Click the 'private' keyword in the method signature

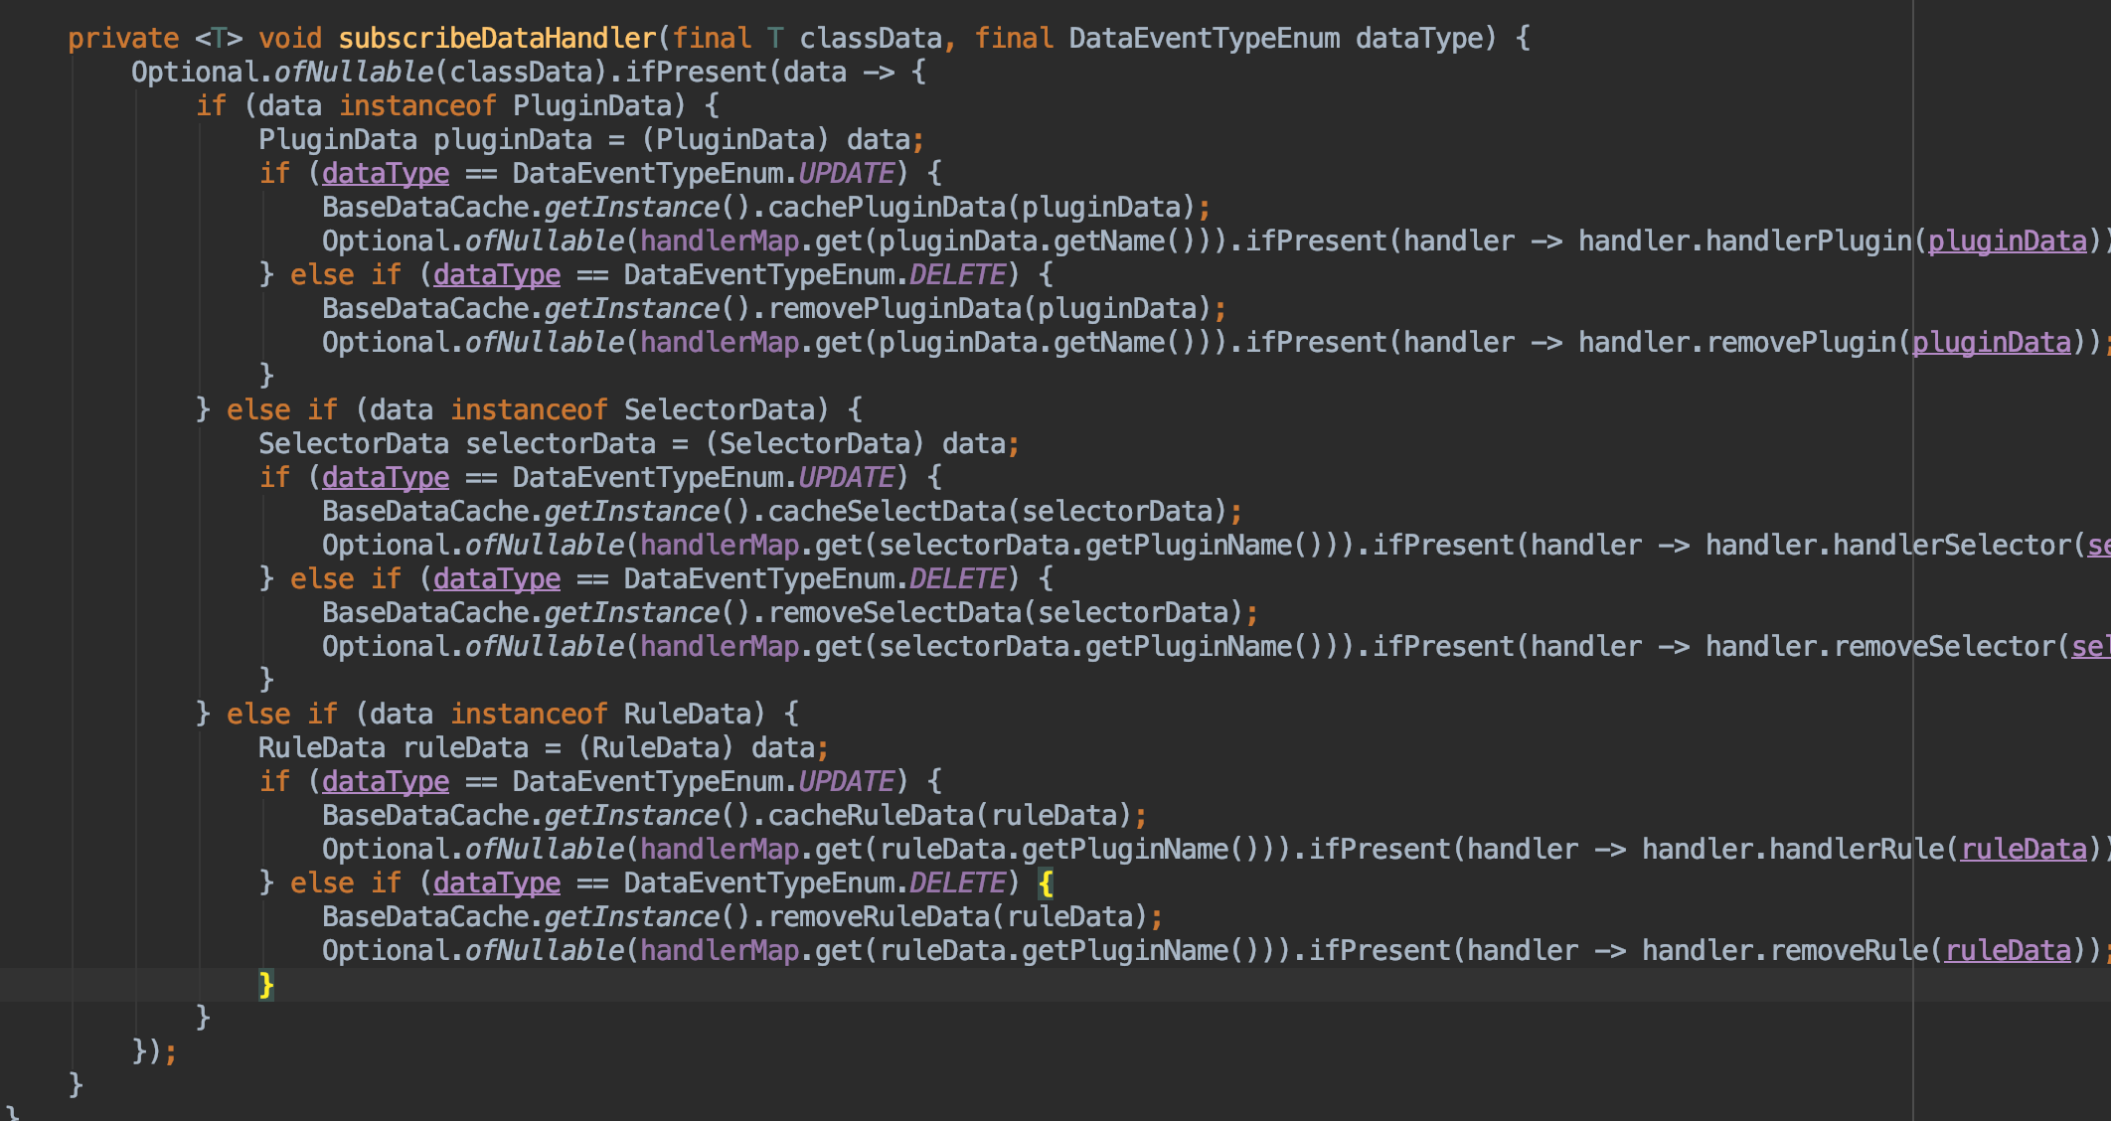pyautogui.click(x=123, y=39)
